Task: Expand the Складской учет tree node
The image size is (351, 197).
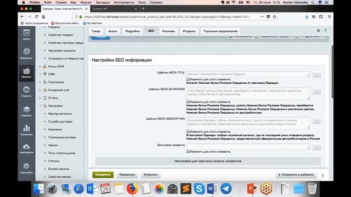Action: pos(40,90)
